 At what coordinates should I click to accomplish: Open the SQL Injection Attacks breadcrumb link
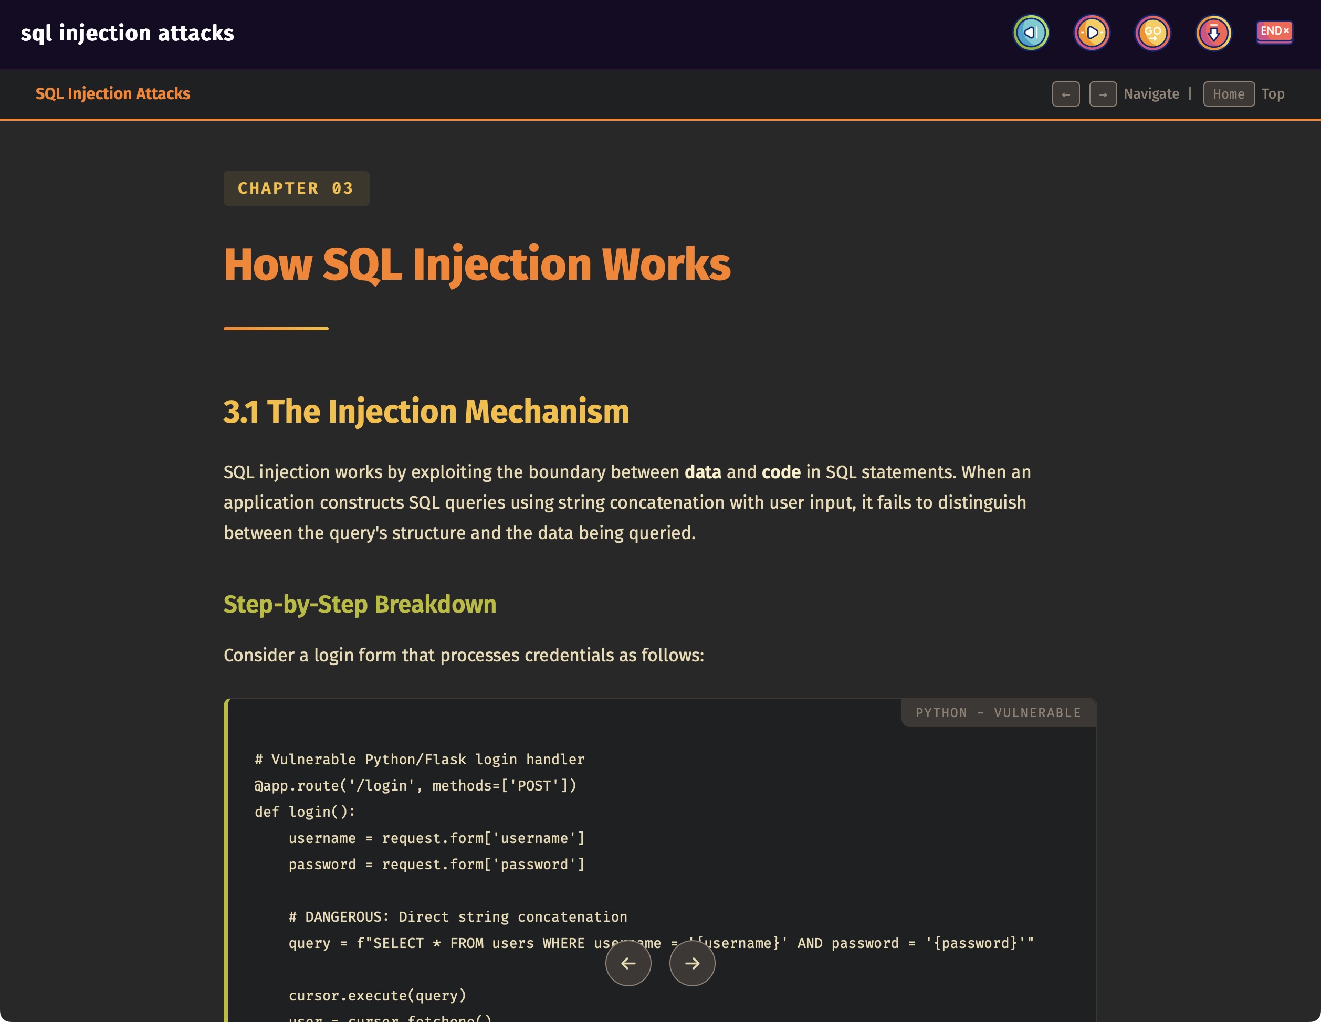[112, 94]
